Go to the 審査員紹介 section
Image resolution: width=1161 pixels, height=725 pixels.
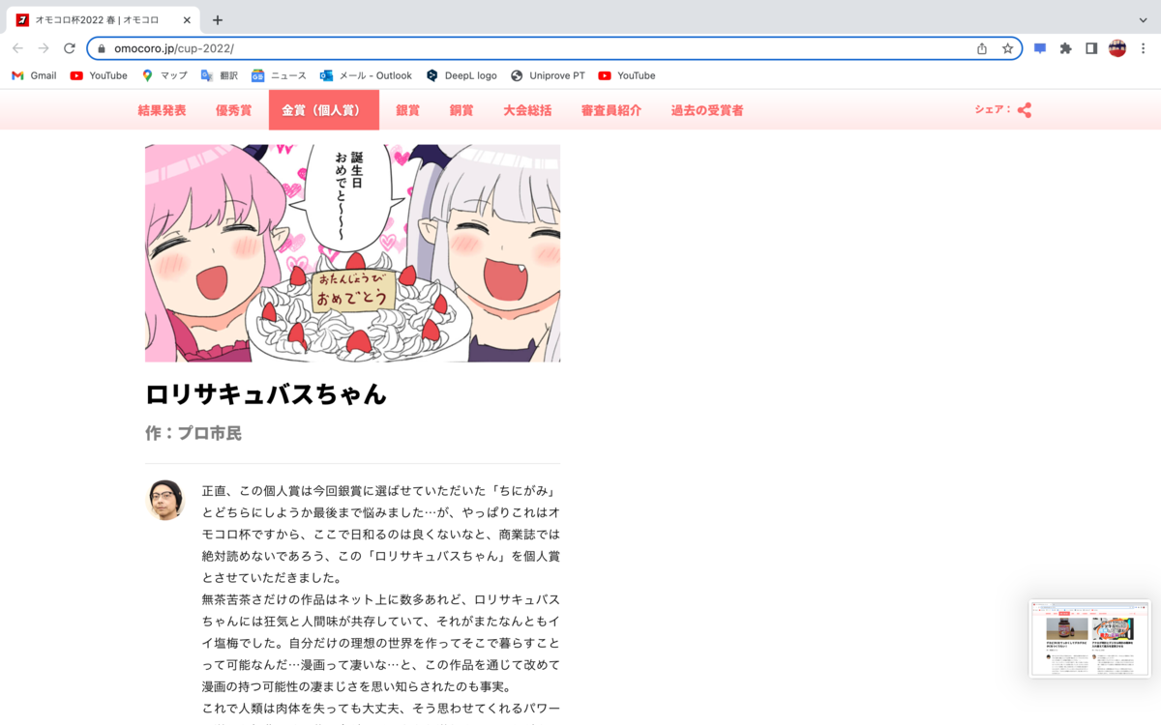tap(611, 110)
